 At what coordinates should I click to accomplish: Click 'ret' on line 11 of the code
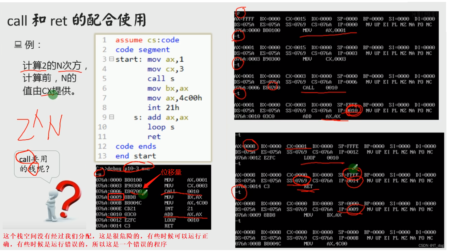154,136
